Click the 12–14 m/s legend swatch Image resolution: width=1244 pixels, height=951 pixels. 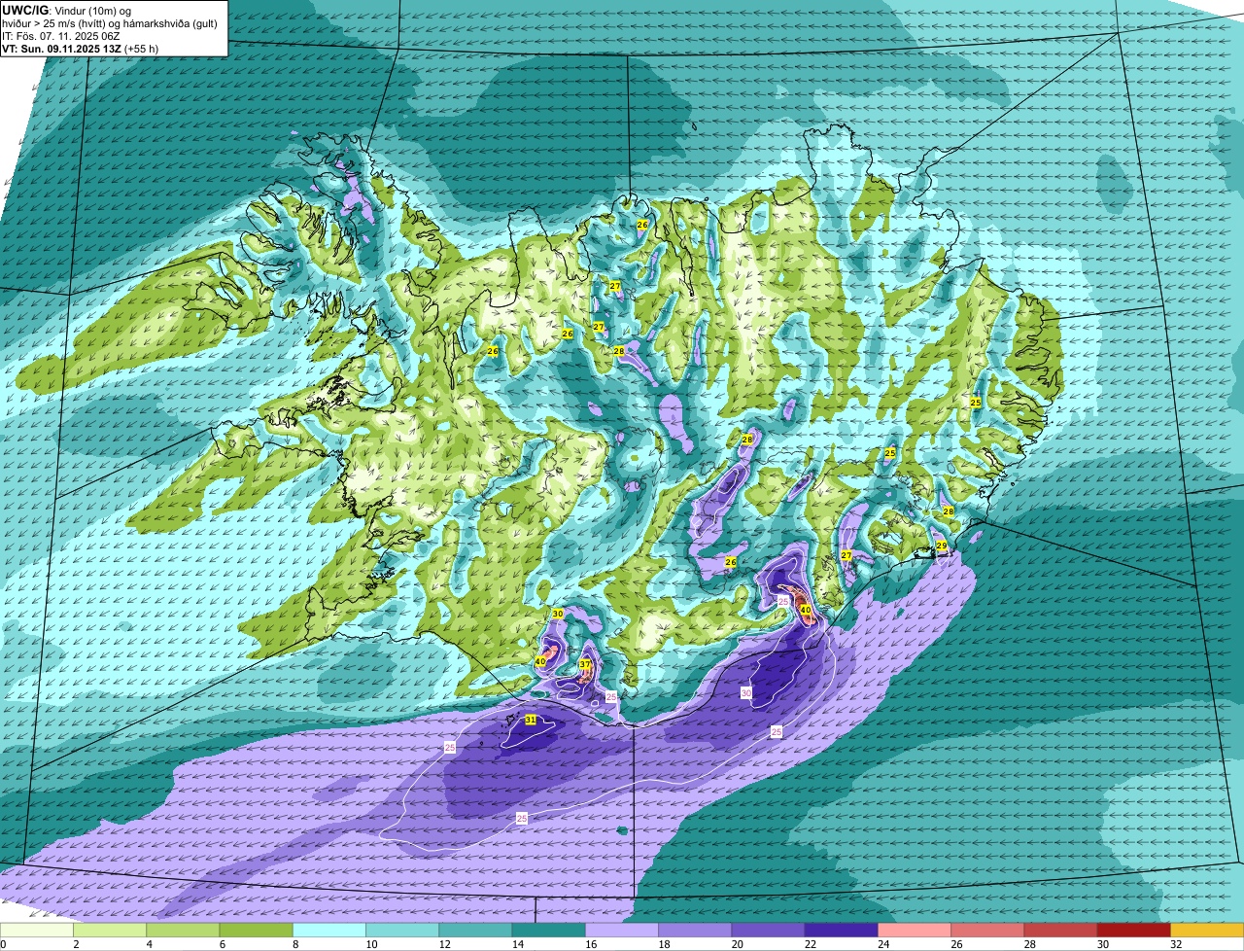[475, 931]
